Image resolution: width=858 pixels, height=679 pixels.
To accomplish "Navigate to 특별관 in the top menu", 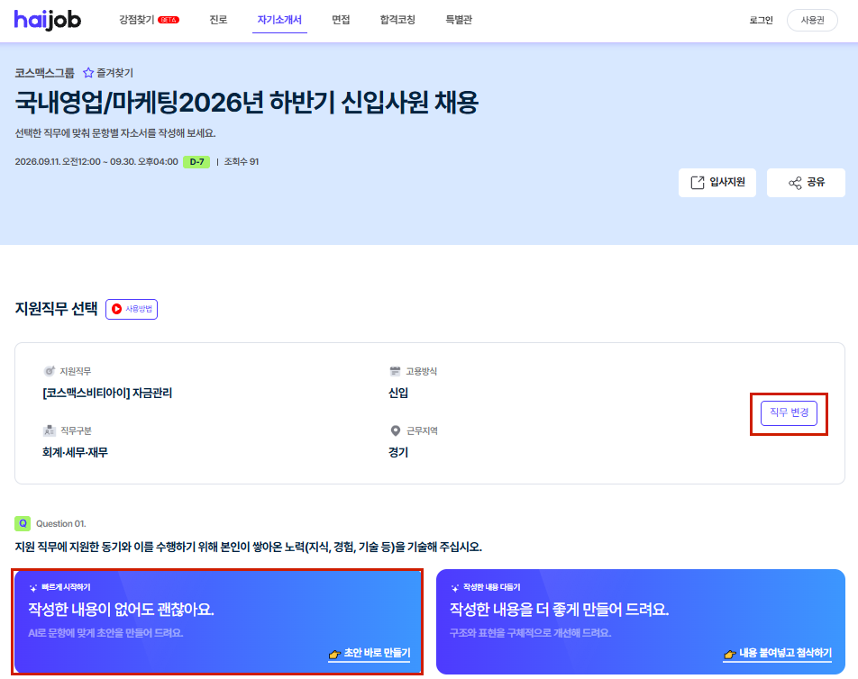I will tap(459, 20).
